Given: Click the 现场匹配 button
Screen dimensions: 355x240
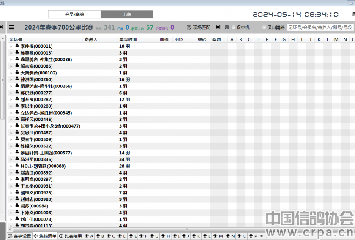Looking at the screenshot, I should click(x=199, y=27).
